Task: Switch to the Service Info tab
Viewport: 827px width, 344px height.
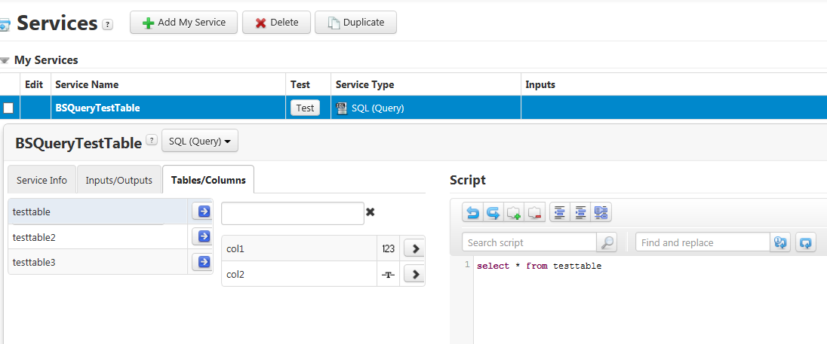Action: (x=42, y=180)
